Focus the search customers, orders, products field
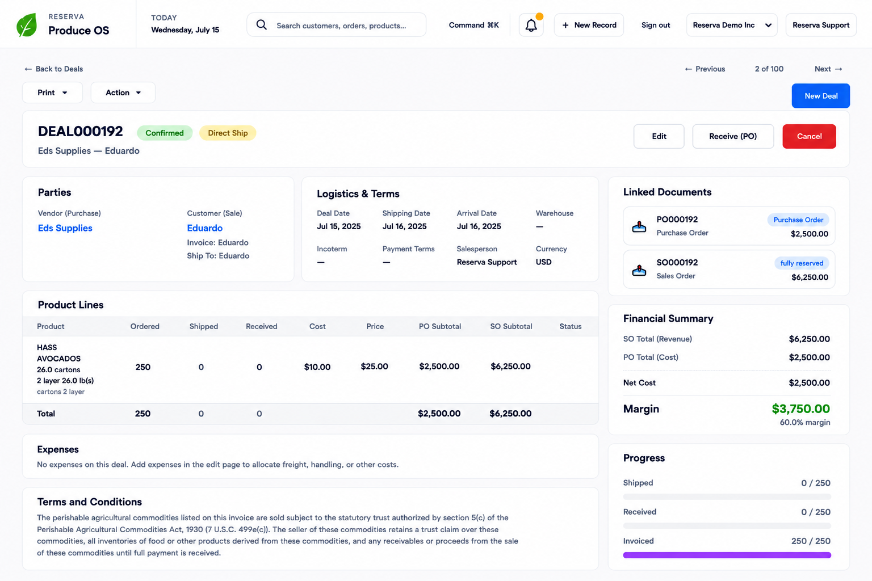 336,25
